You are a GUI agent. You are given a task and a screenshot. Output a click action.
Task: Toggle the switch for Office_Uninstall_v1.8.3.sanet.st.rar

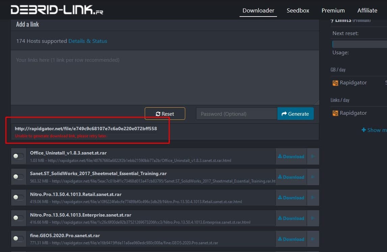tap(19, 156)
